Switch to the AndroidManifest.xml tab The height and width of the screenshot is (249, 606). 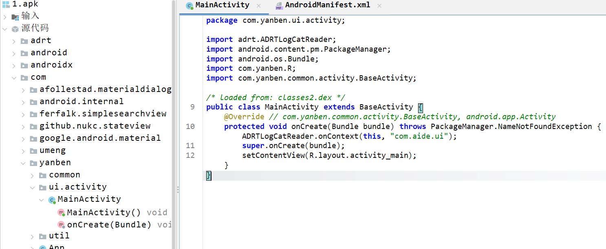click(x=327, y=5)
